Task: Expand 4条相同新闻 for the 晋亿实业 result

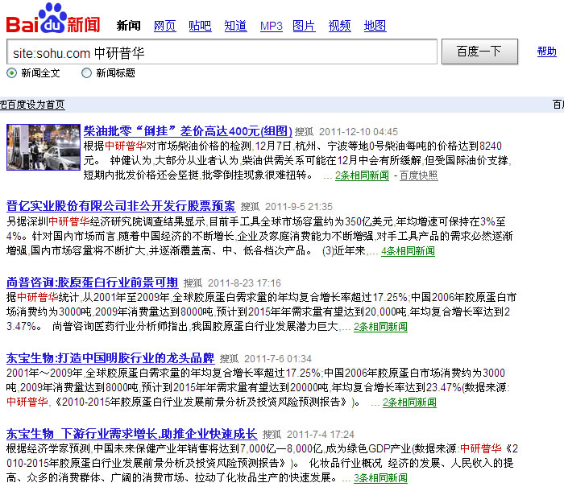Action: [x=408, y=251]
